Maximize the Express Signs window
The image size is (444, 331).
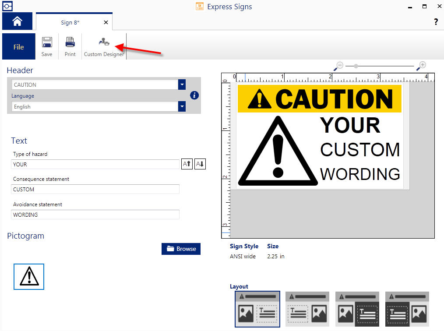click(424, 6)
